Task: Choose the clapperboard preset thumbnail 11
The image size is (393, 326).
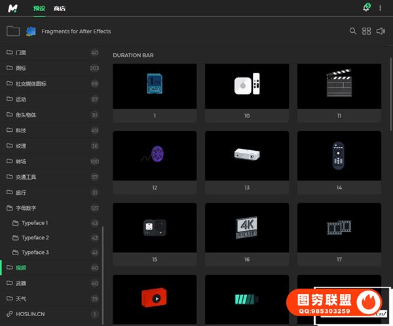Action: (339, 86)
